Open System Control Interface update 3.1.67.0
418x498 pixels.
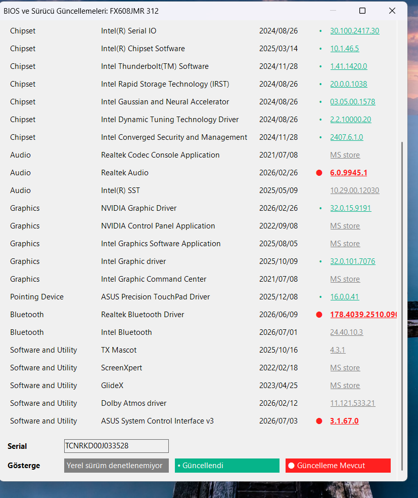click(x=345, y=421)
